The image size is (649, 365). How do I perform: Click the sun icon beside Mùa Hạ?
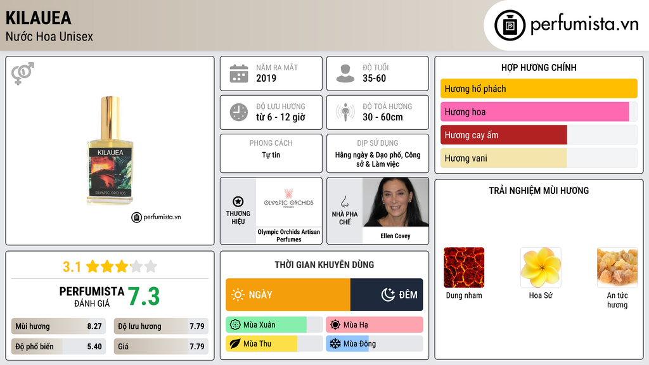tap(335, 325)
